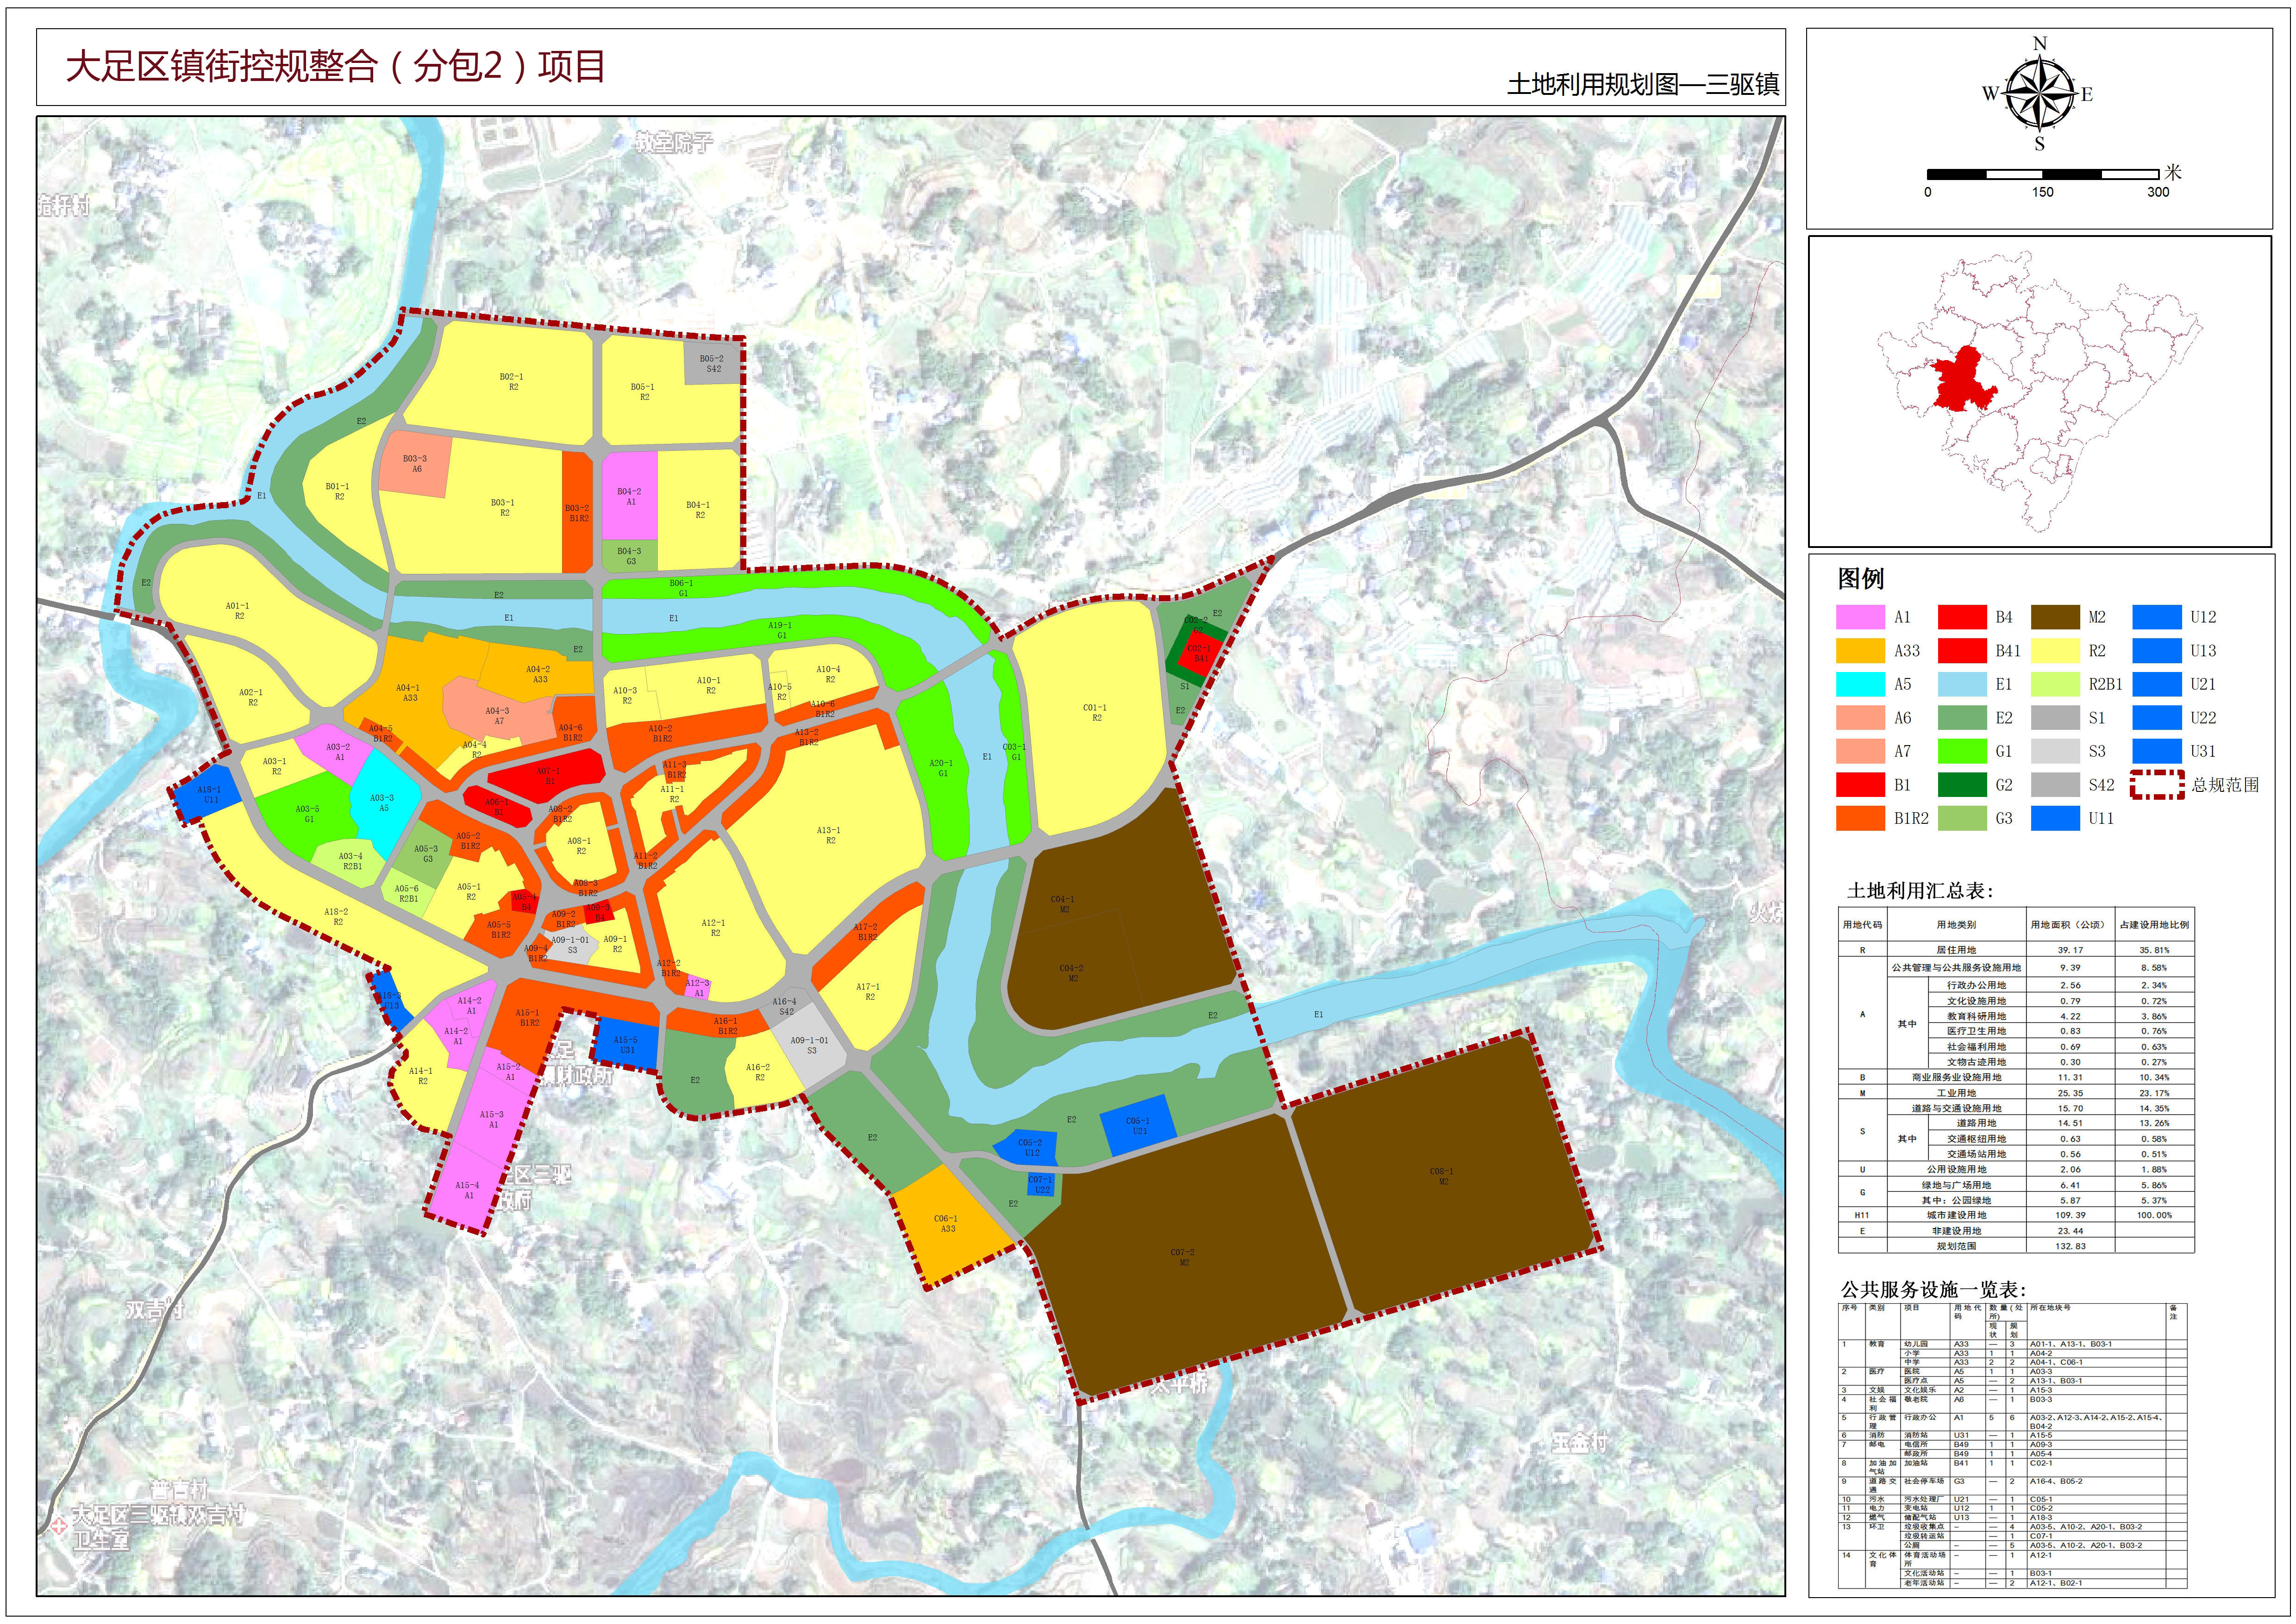
Task: Select the B1R2 legend swatch
Action: 1860,818
